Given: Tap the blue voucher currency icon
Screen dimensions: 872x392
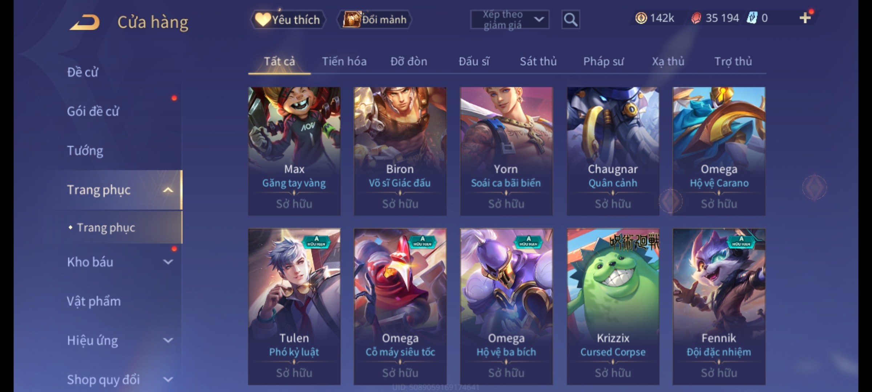Looking at the screenshot, I should (x=751, y=18).
